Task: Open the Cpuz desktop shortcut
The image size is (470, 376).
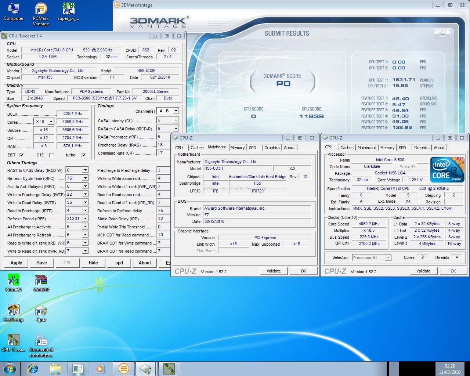Action: (41, 313)
